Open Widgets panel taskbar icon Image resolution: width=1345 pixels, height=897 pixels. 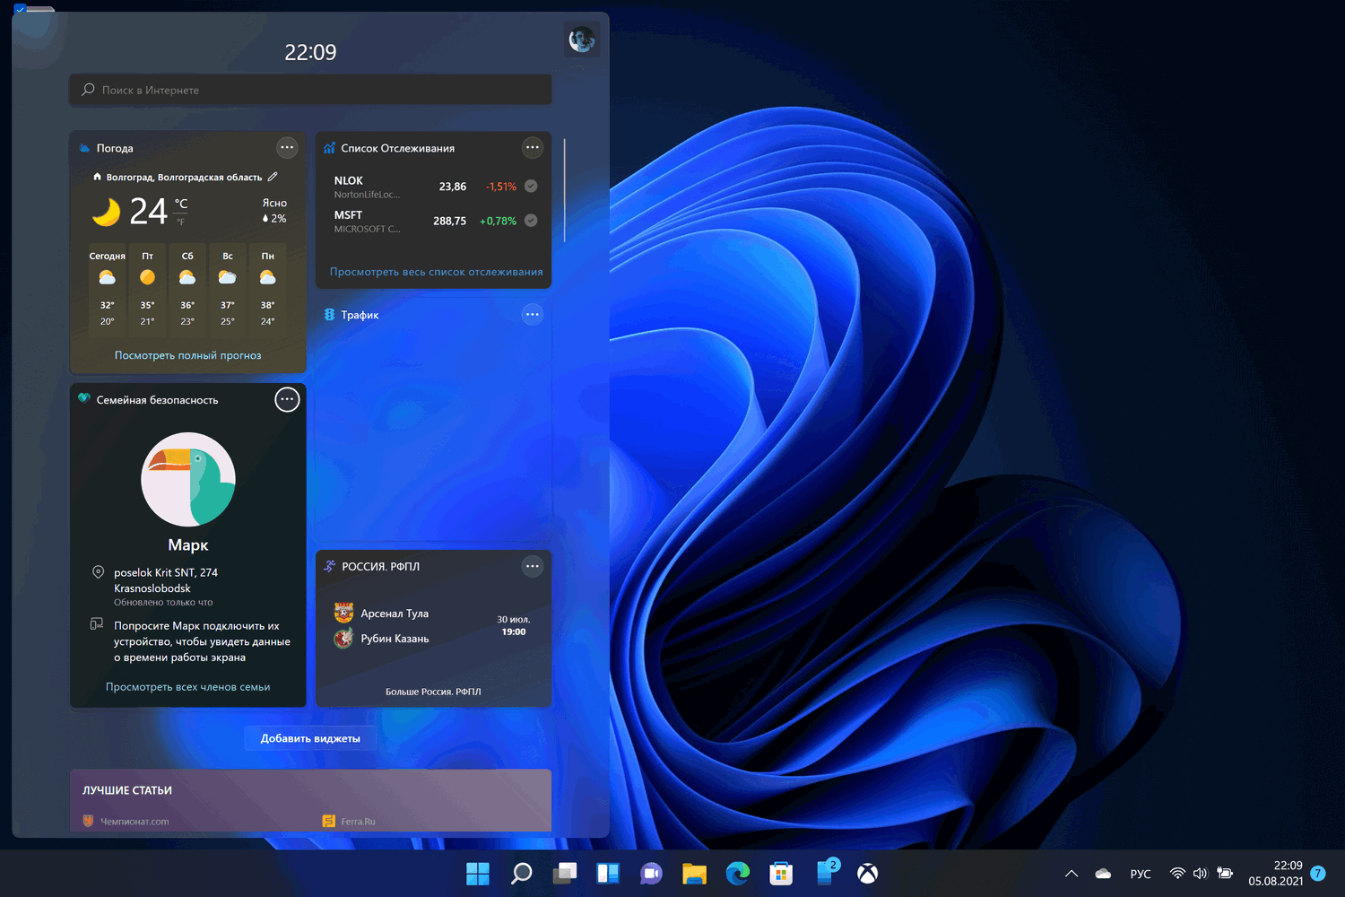608,874
